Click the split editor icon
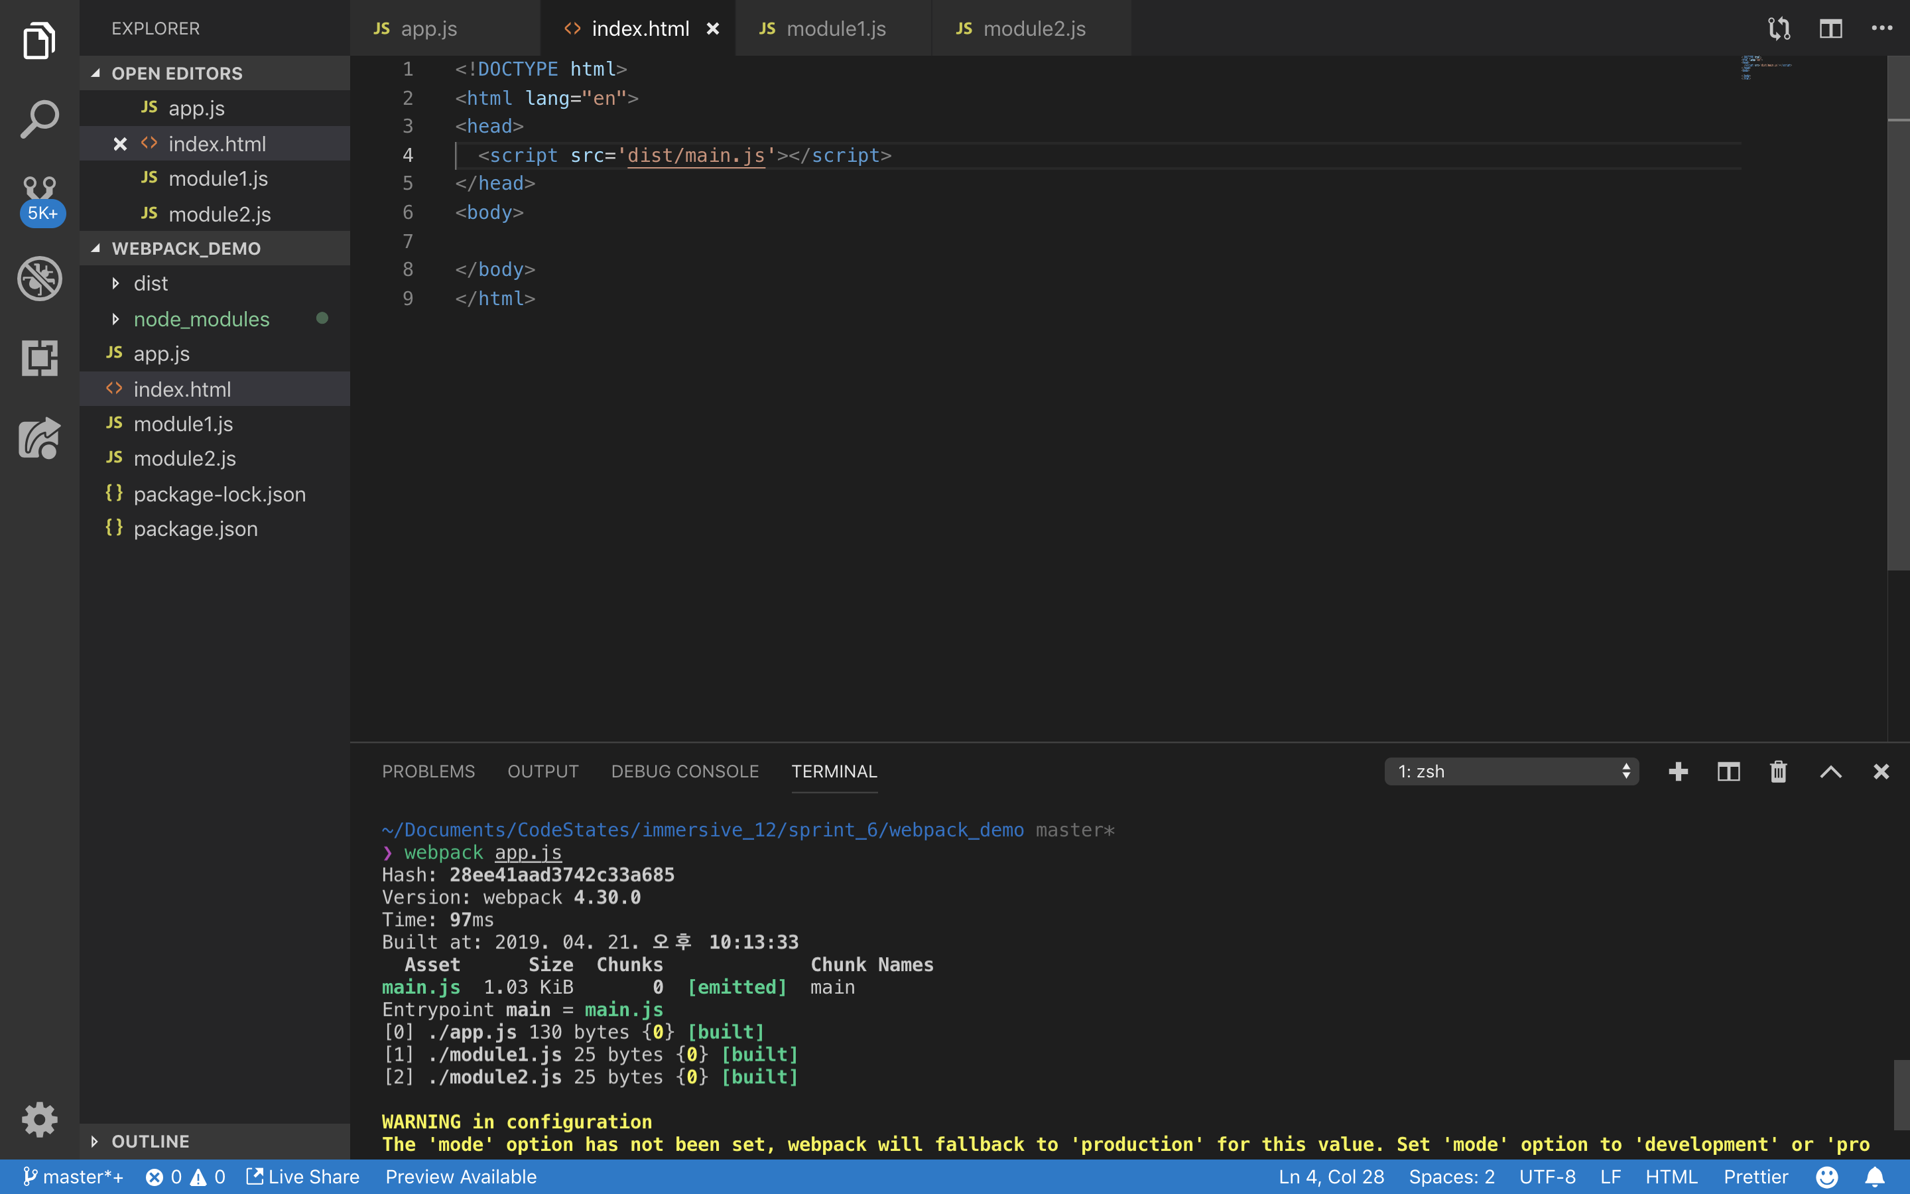The height and width of the screenshot is (1194, 1910). tap(1830, 29)
